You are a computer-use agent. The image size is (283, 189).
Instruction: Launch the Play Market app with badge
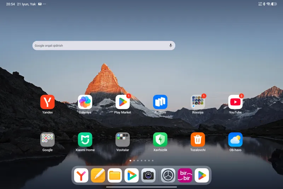coord(122,102)
